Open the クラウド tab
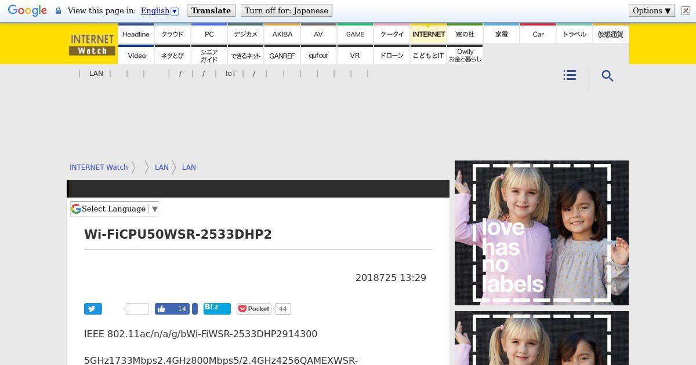696x365 pixels. 172,34
